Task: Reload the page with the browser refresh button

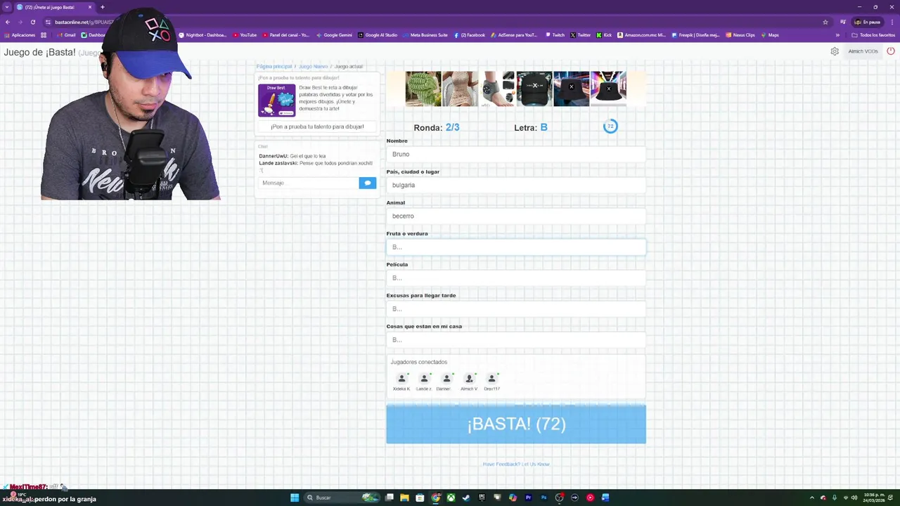Action: pyautogui.click(x=32, y=22)
